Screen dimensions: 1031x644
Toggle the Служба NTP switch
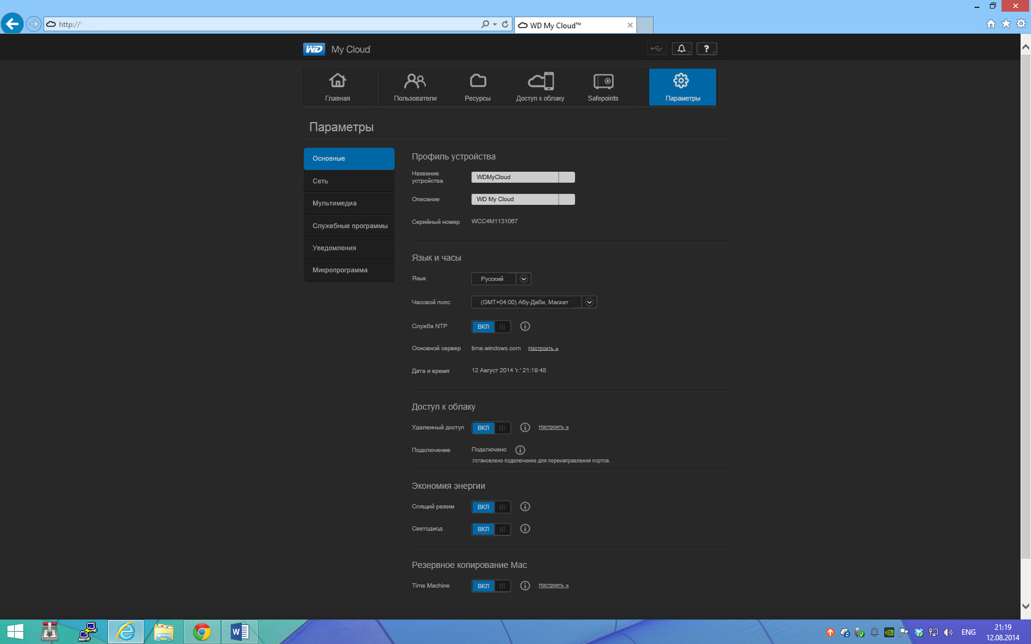(491, 326)
